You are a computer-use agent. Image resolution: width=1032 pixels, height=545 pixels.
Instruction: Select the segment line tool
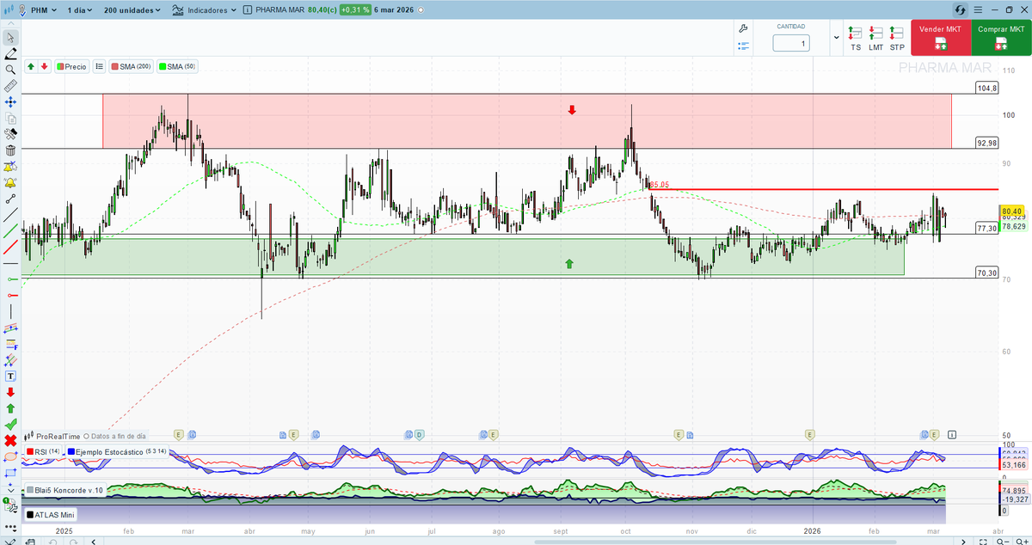10,199
